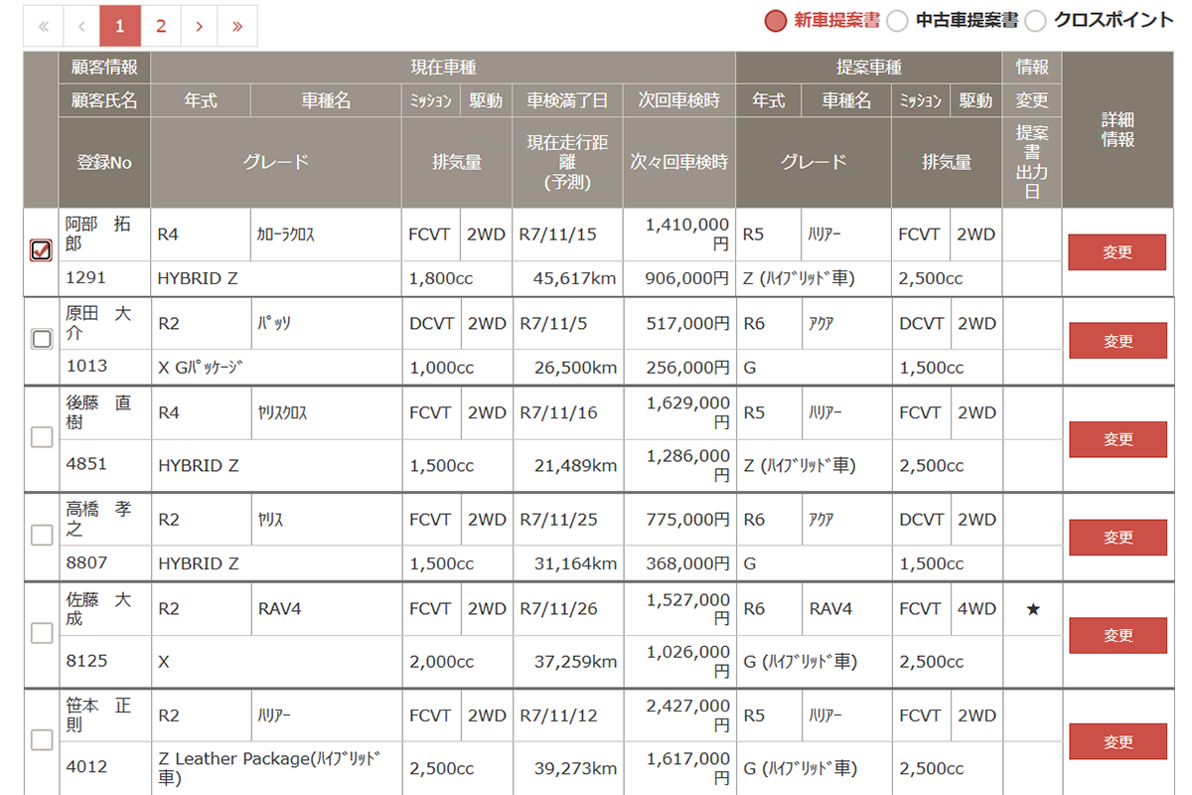The height and width of the screenshot is (795, 1192).
Task: Click customer name 後藤 直樹
Action: (x=98, y=412)
